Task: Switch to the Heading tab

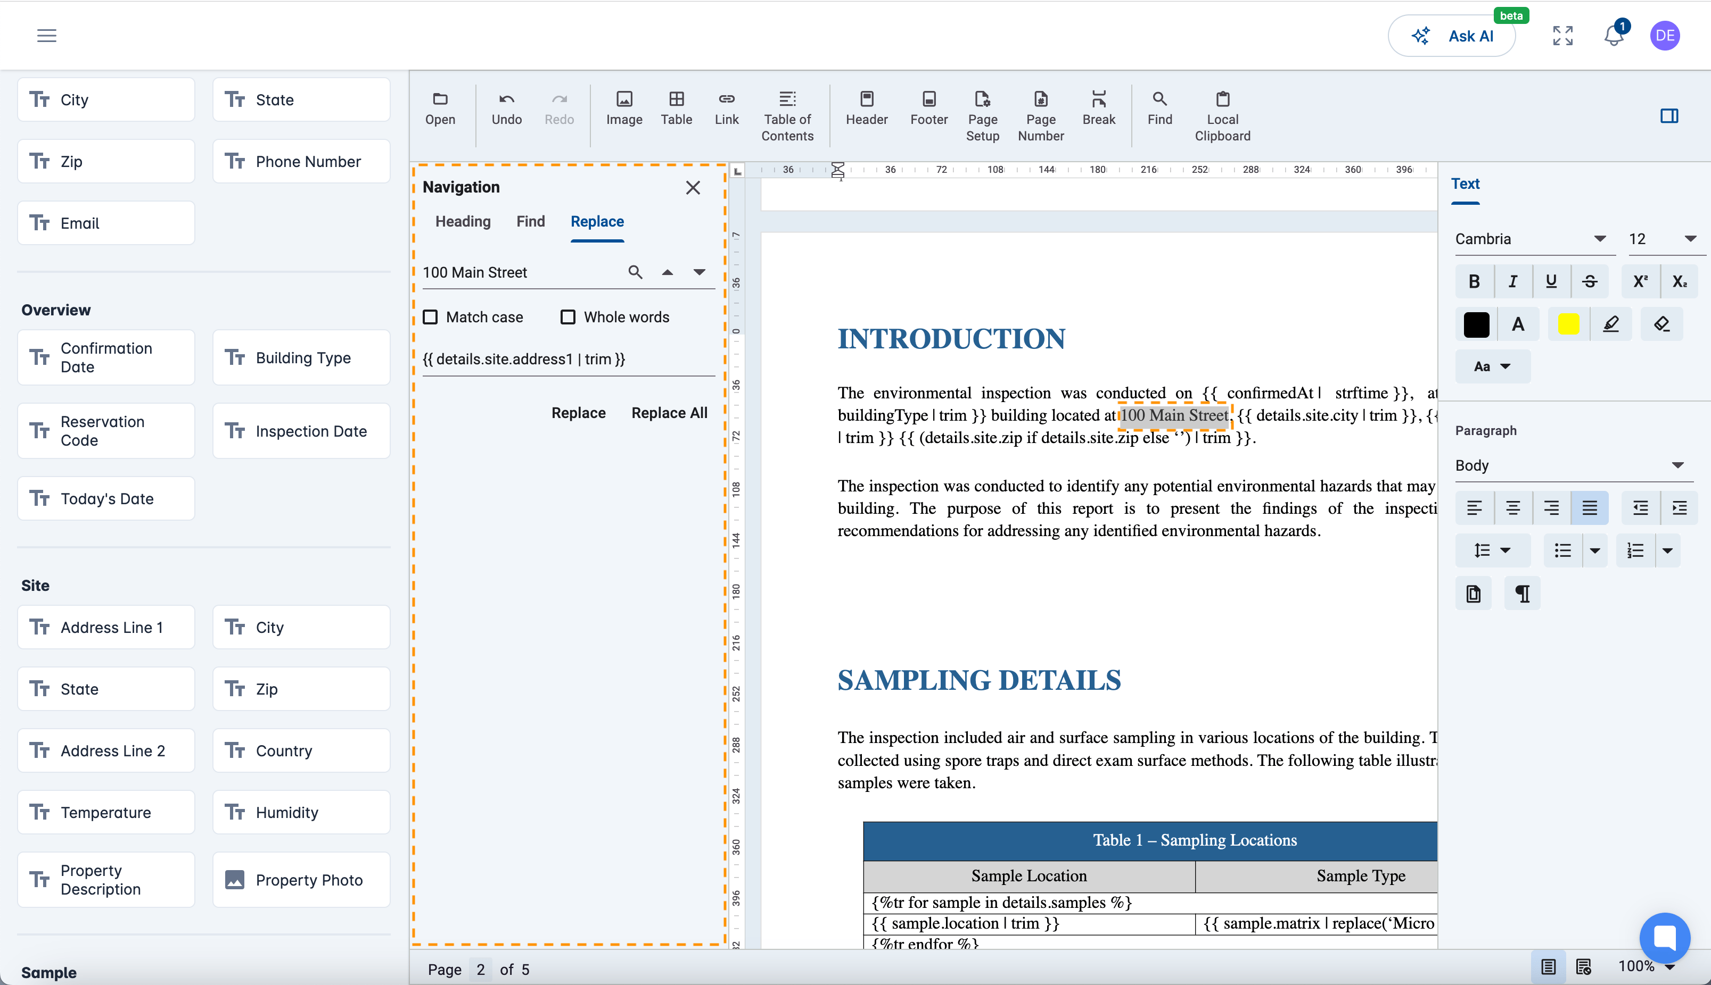Action: tap(463, 222)
